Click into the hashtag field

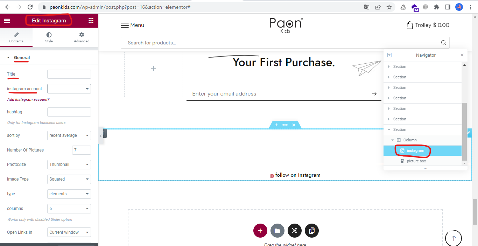(x=69, y=112)
